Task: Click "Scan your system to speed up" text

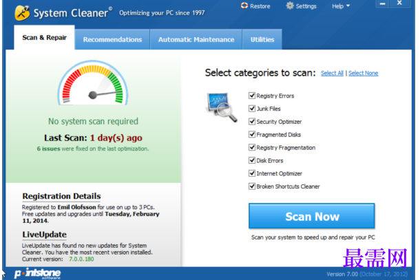Action: (313, 237)
